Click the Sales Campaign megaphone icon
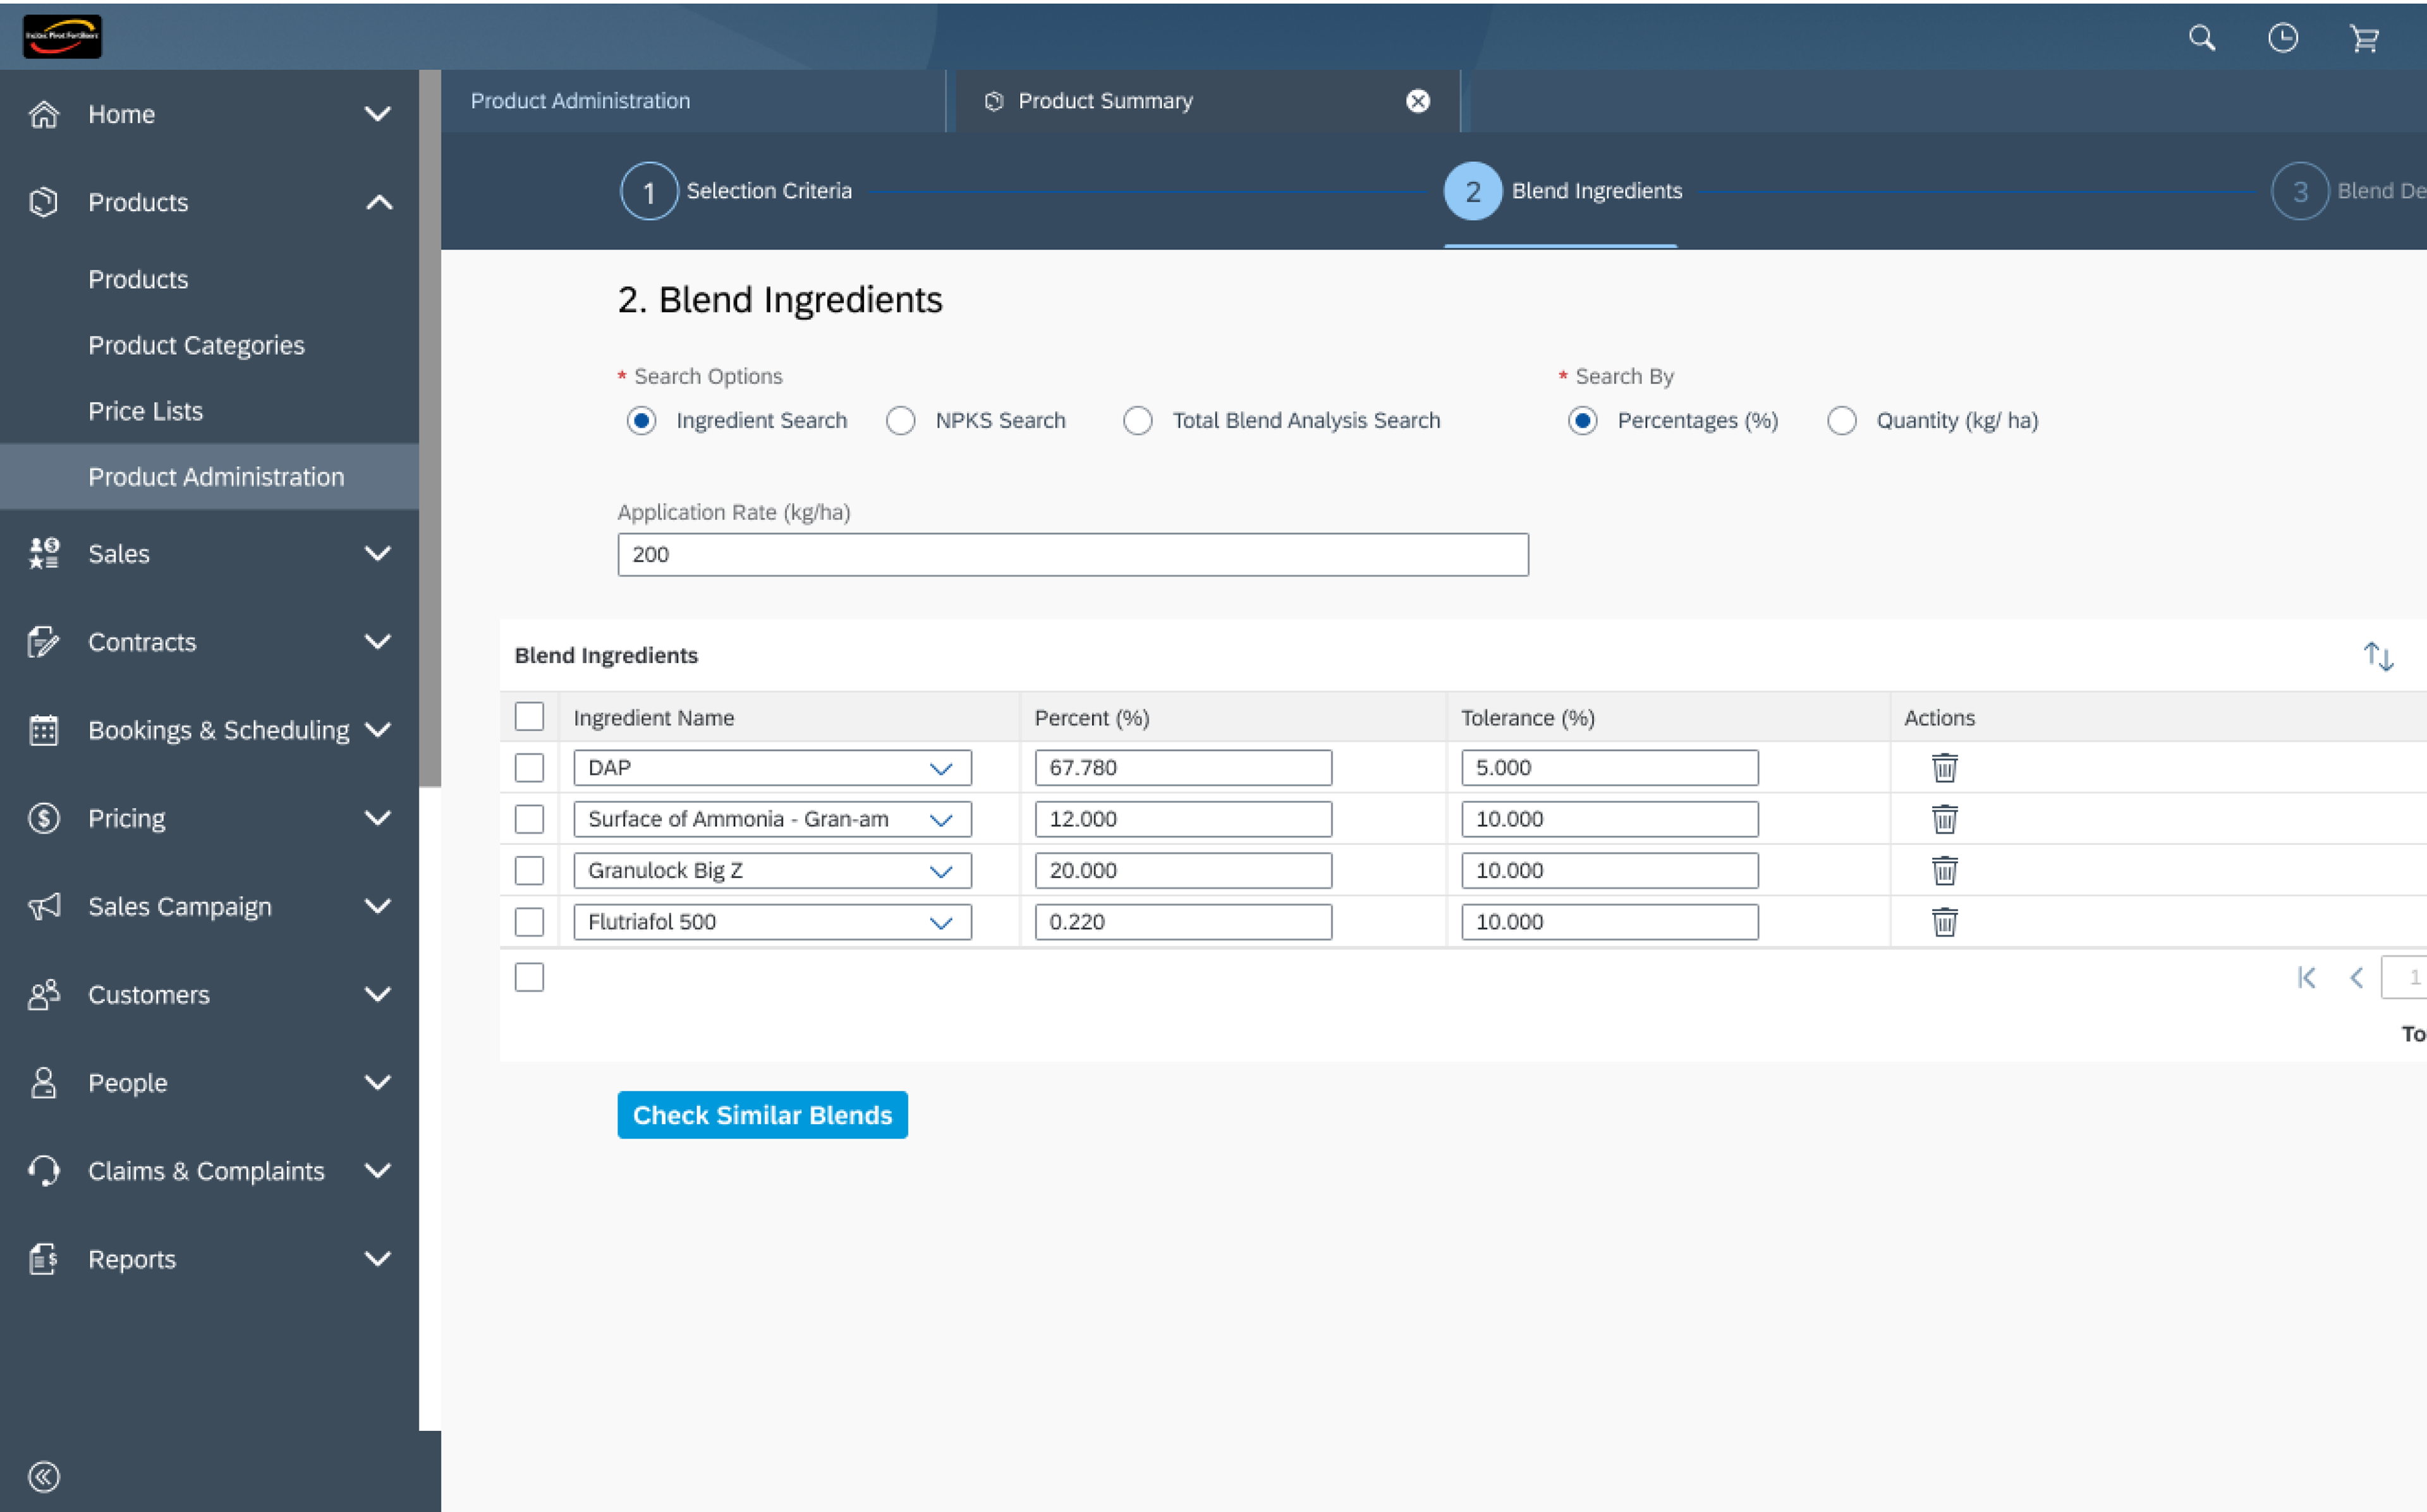Screen dimensions: 2427x1512 click(x=44, y=906)
